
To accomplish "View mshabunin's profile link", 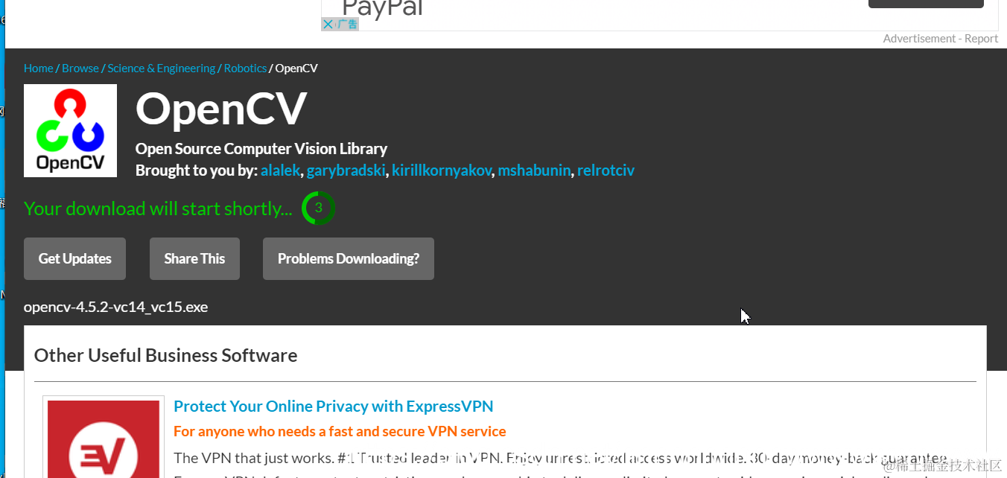I will [534, 171].
